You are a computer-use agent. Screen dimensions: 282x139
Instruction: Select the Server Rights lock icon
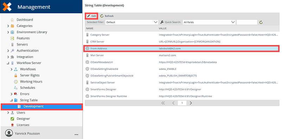coord(16,75)
